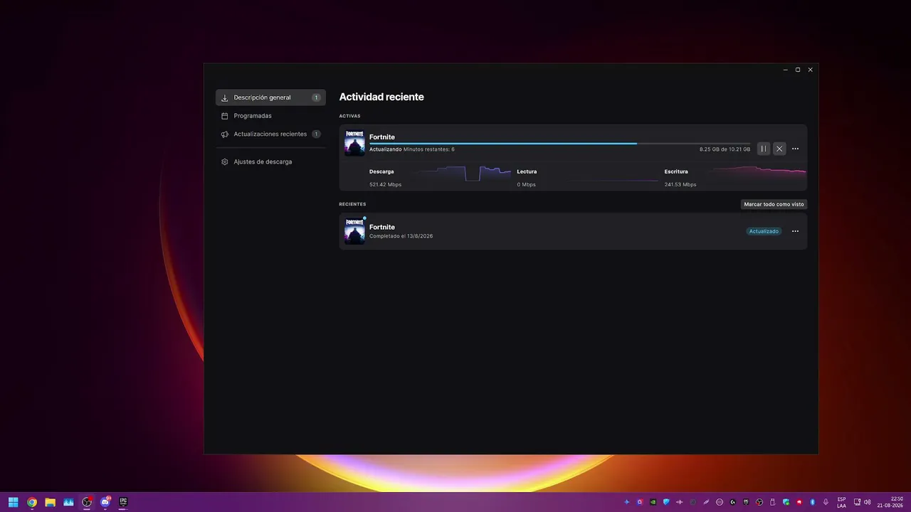Pause the active Fortnite update

[x=764, y=149]
